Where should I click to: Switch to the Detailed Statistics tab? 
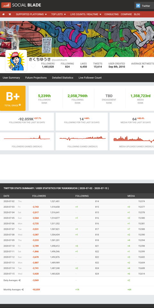[x=63, y=78]
